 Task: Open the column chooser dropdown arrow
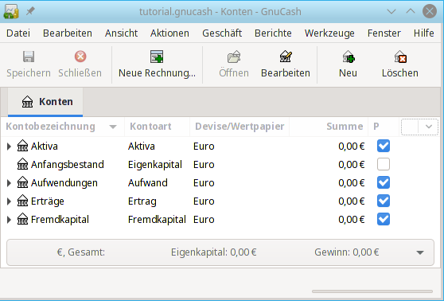(428, 127)
